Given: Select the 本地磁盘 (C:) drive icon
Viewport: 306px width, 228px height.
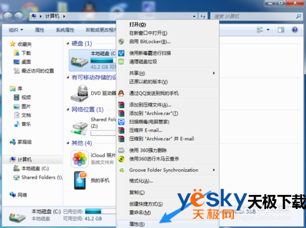Looking at the screenshot, I should [79, 62].
